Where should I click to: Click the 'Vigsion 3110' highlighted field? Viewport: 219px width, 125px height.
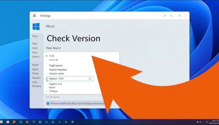70,78
